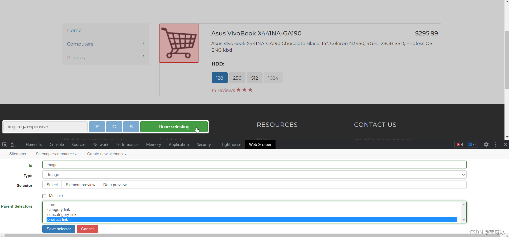The width and height of the screenshot is (509, 237).
Task: Switch to the Application tab
Action: click(x=179, y=145)
